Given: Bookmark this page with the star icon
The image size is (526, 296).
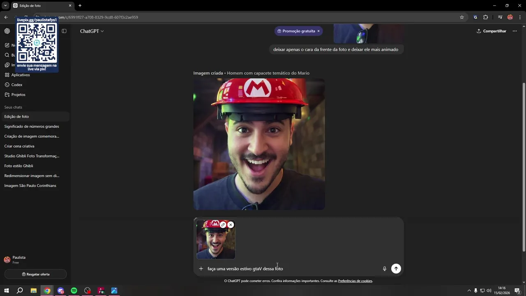Looking at the screenshot, I should (x=462, y=17).
